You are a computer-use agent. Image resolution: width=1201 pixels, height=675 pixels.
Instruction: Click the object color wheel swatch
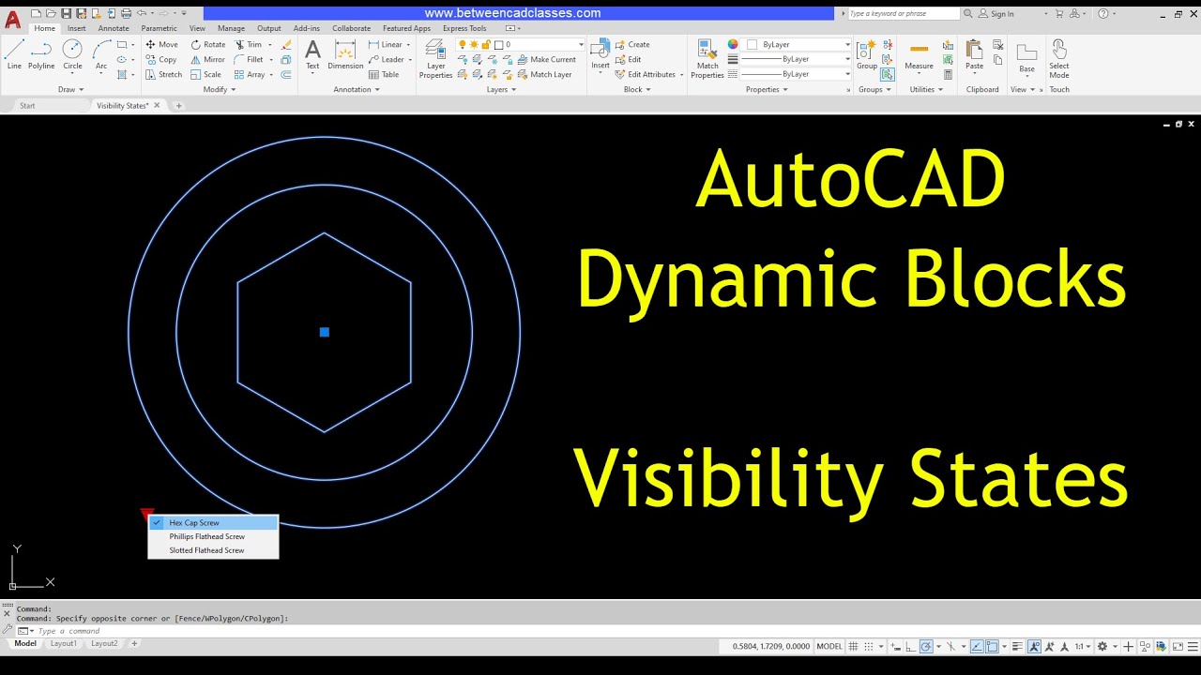pyautogui.click(x=733, y=44)
